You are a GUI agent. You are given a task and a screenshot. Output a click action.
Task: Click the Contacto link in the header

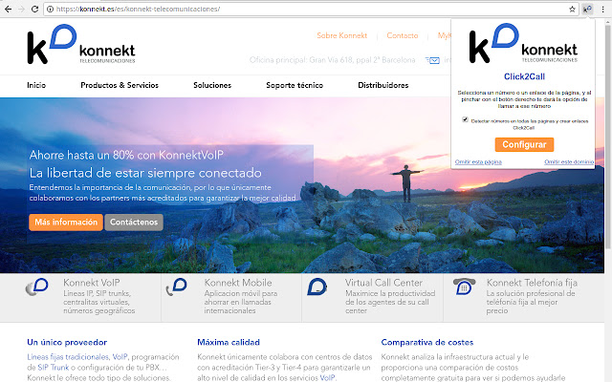pyautogui.click(x=403, y=35)
